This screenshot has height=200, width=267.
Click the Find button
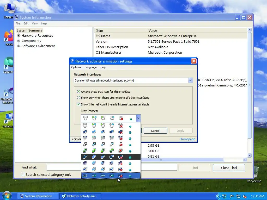[195, 168]
